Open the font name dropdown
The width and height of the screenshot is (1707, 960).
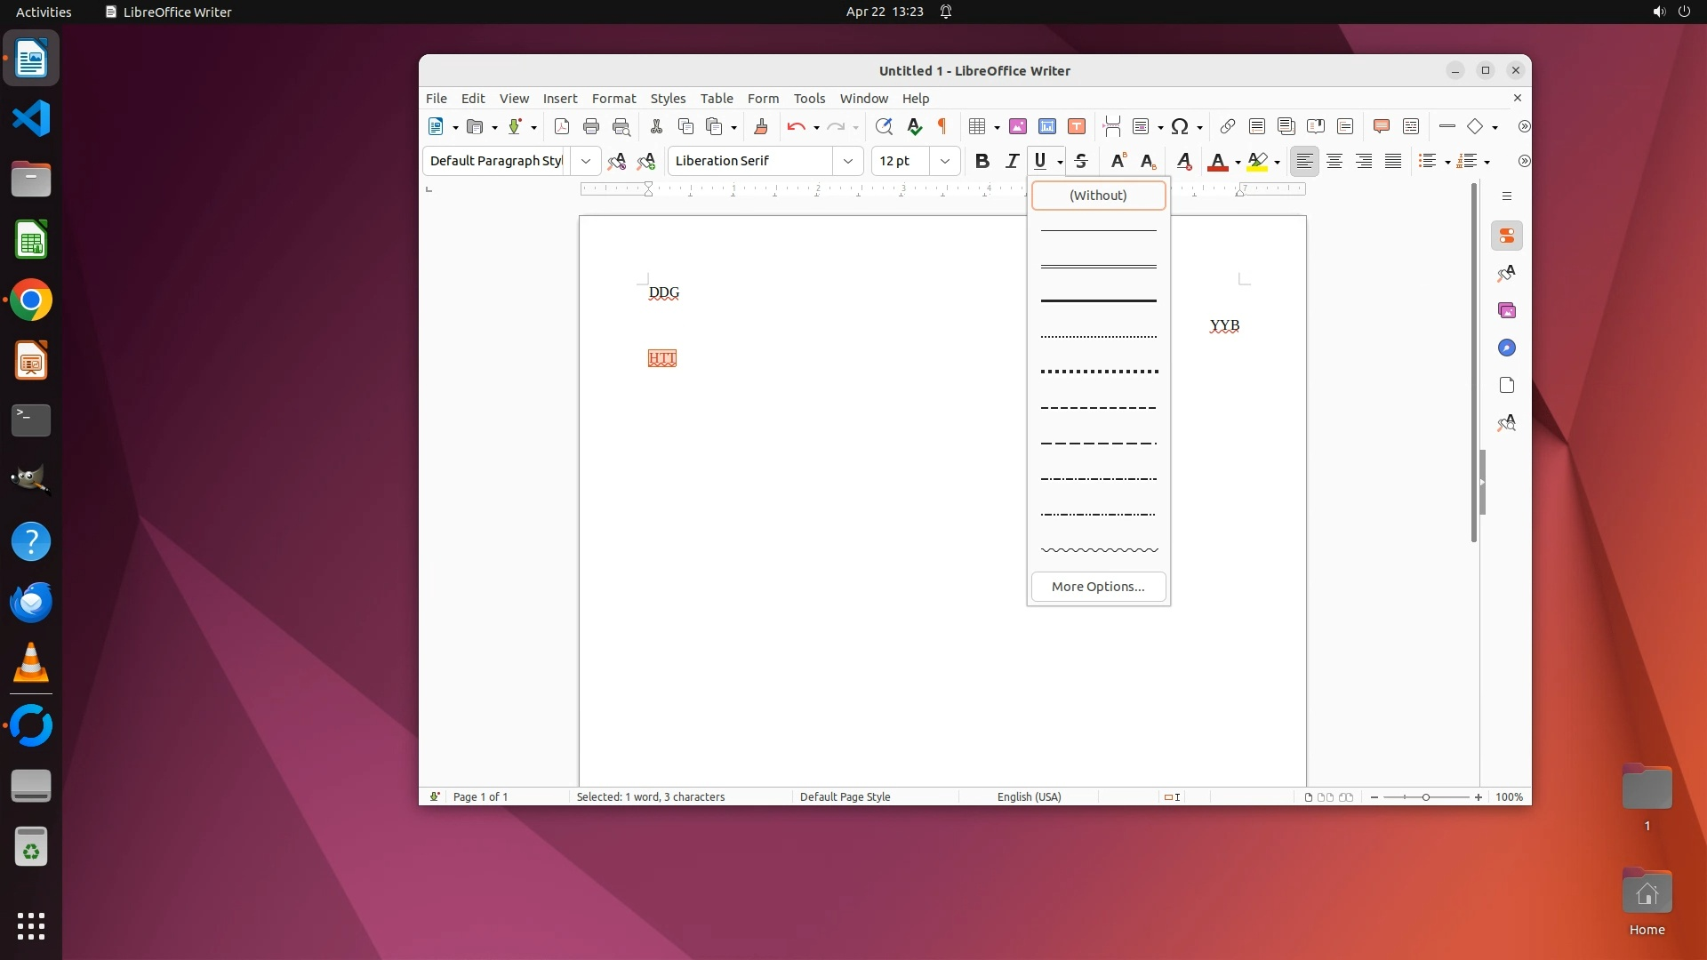tap(847, 161)
